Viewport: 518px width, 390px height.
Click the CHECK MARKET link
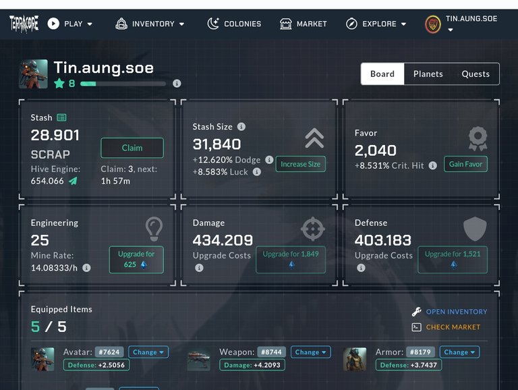[453, 327]
